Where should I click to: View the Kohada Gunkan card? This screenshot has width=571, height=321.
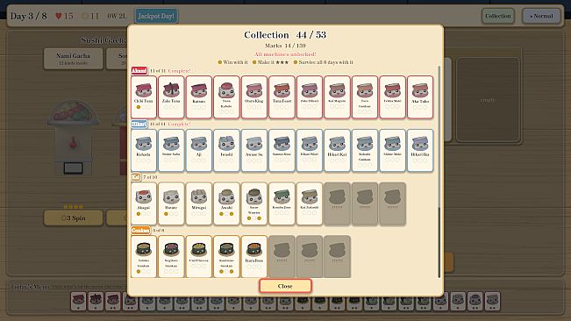pos(365,150)
